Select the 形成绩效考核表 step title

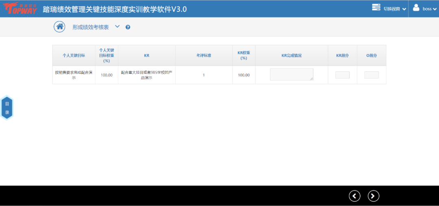click(x=91, y=27)
